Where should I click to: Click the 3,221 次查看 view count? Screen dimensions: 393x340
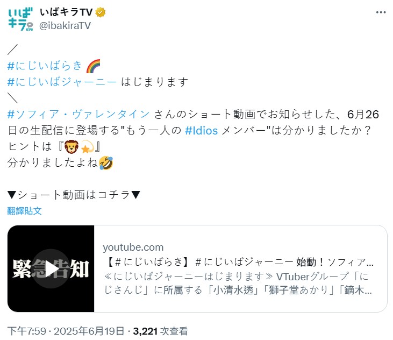(160, 331)
